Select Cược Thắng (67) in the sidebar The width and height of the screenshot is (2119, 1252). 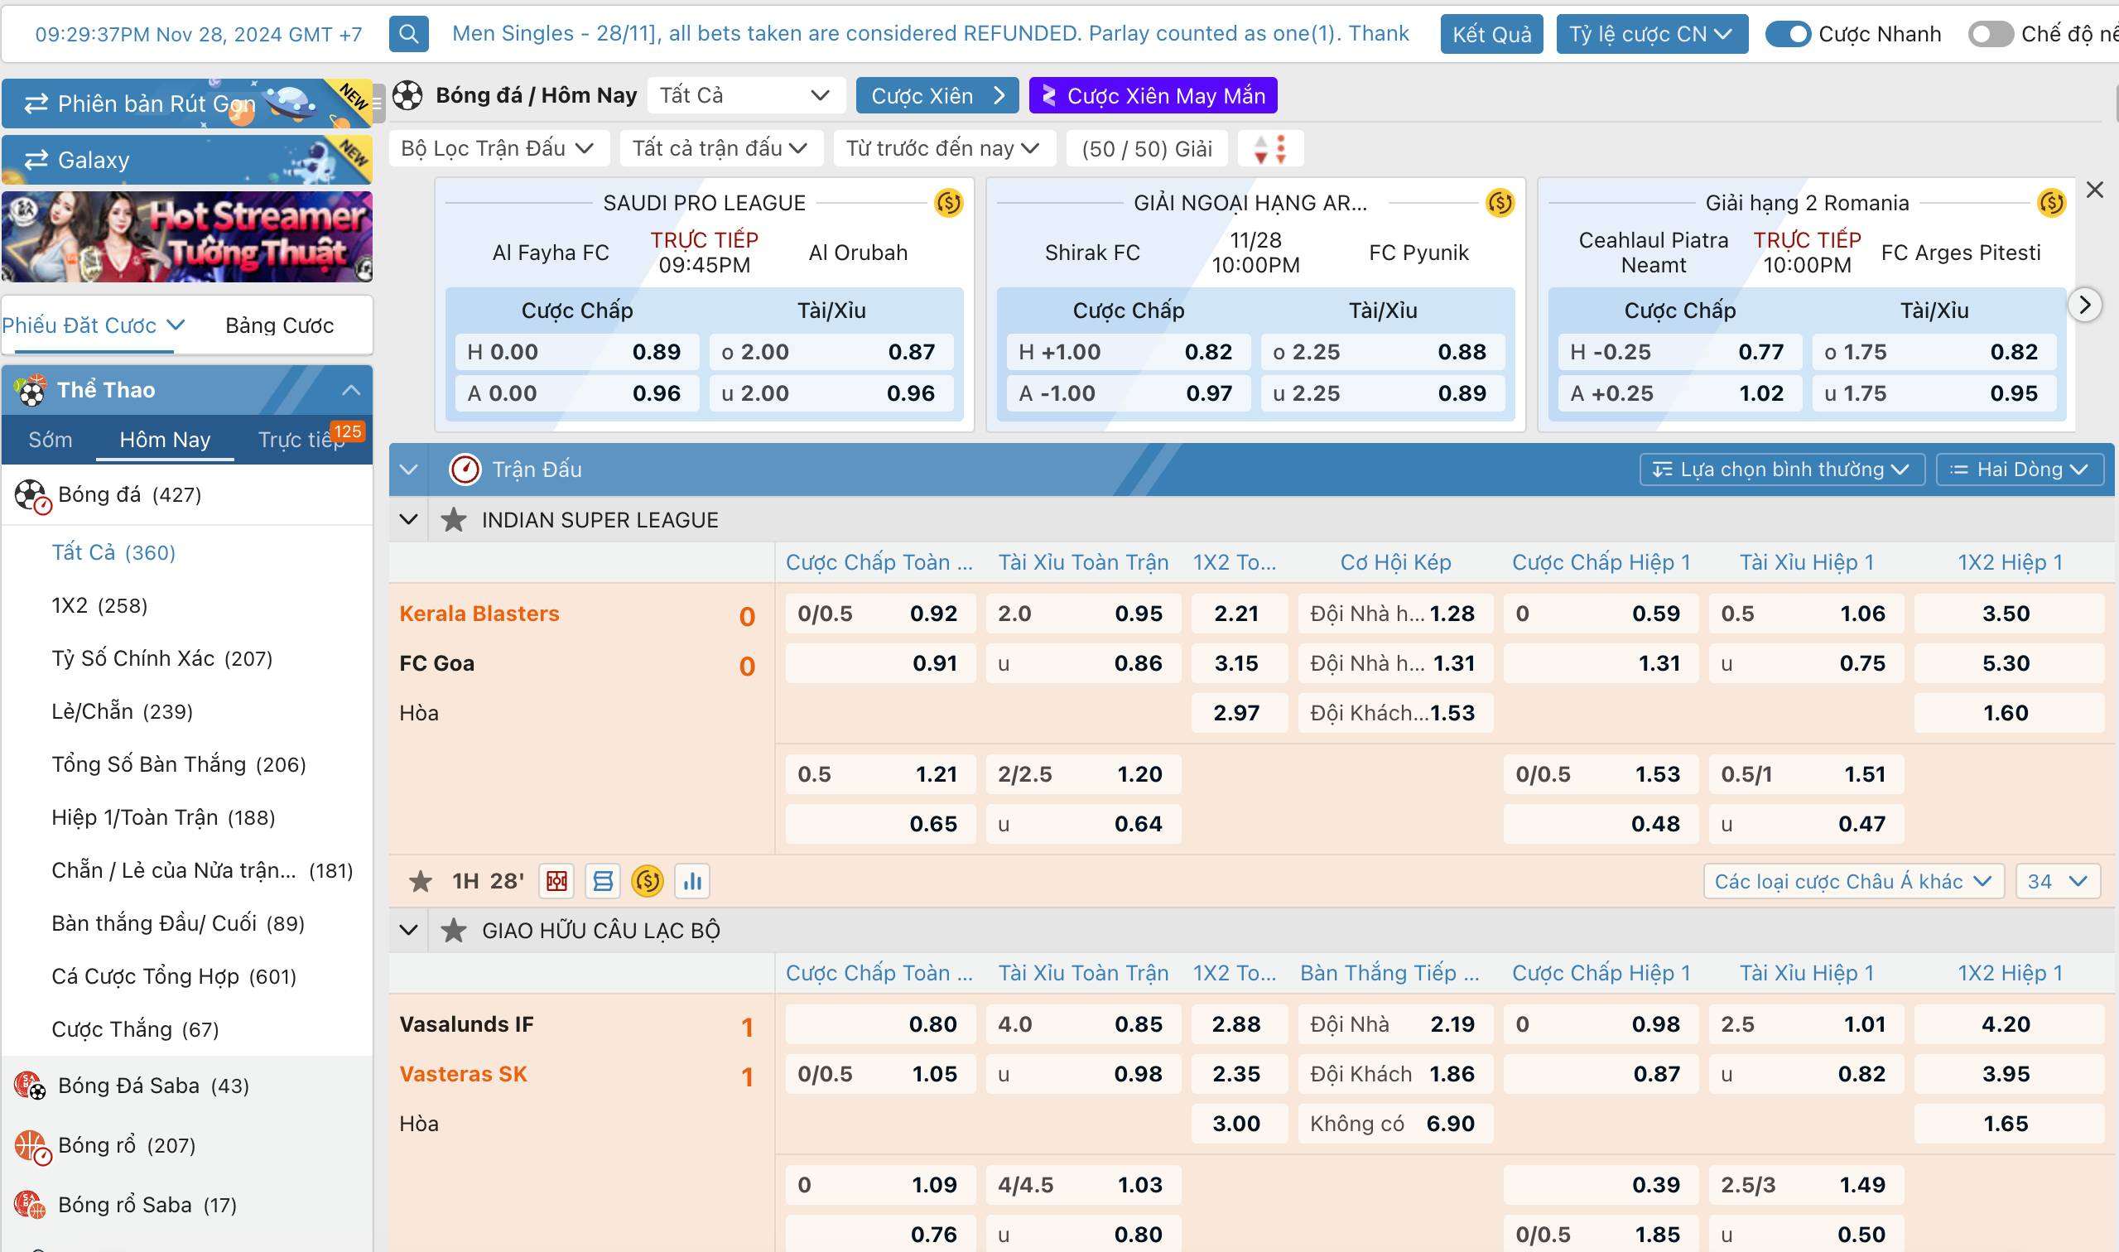click(x=135, y=1029)
